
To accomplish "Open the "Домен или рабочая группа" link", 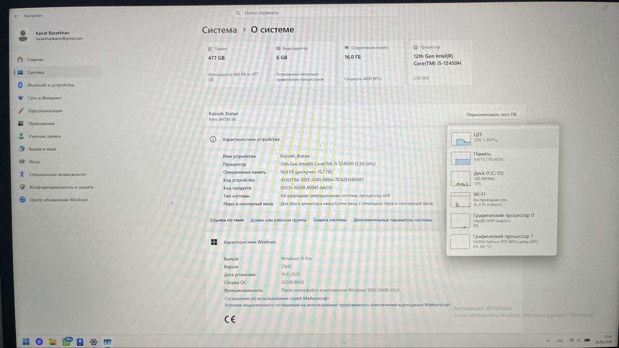I will (x=278, y=220).
